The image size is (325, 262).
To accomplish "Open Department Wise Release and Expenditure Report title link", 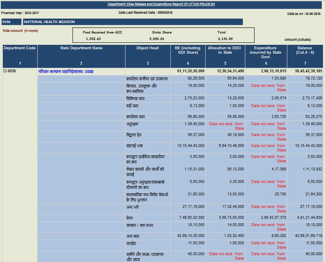I will [161, 4].
